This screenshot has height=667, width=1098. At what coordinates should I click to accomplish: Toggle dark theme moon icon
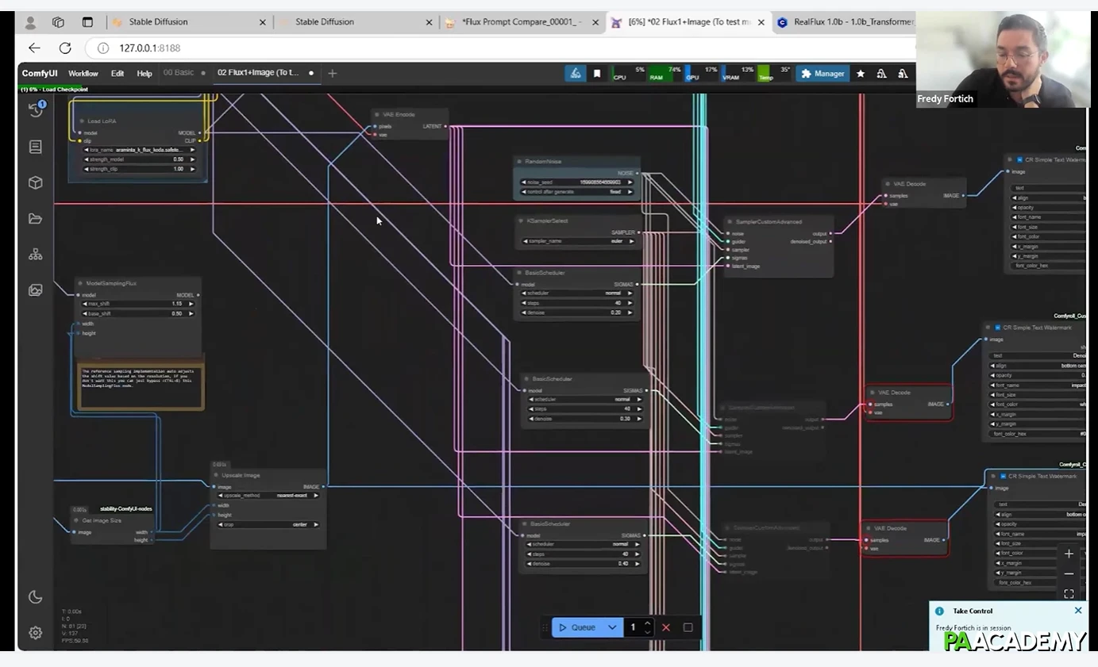pyautogui.click(x=35, y=597)
